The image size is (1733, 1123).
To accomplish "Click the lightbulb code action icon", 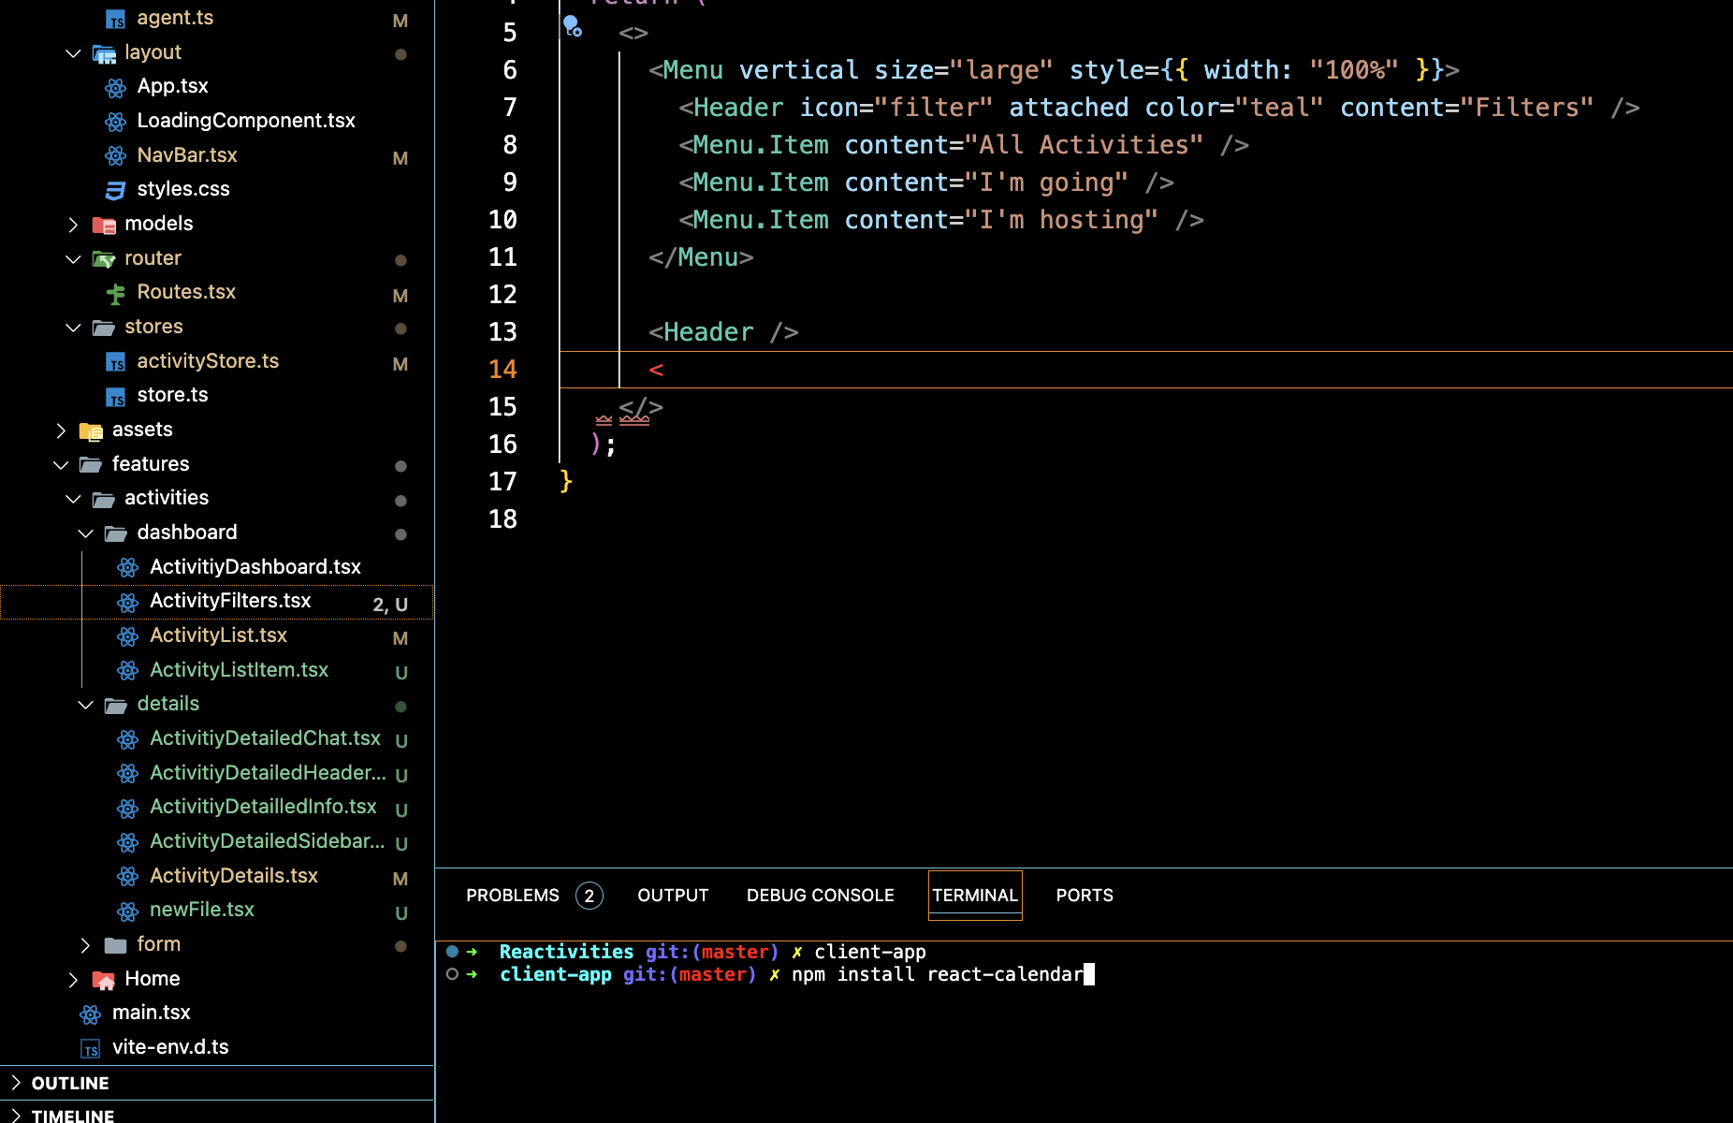I will [x=572, y=26].
